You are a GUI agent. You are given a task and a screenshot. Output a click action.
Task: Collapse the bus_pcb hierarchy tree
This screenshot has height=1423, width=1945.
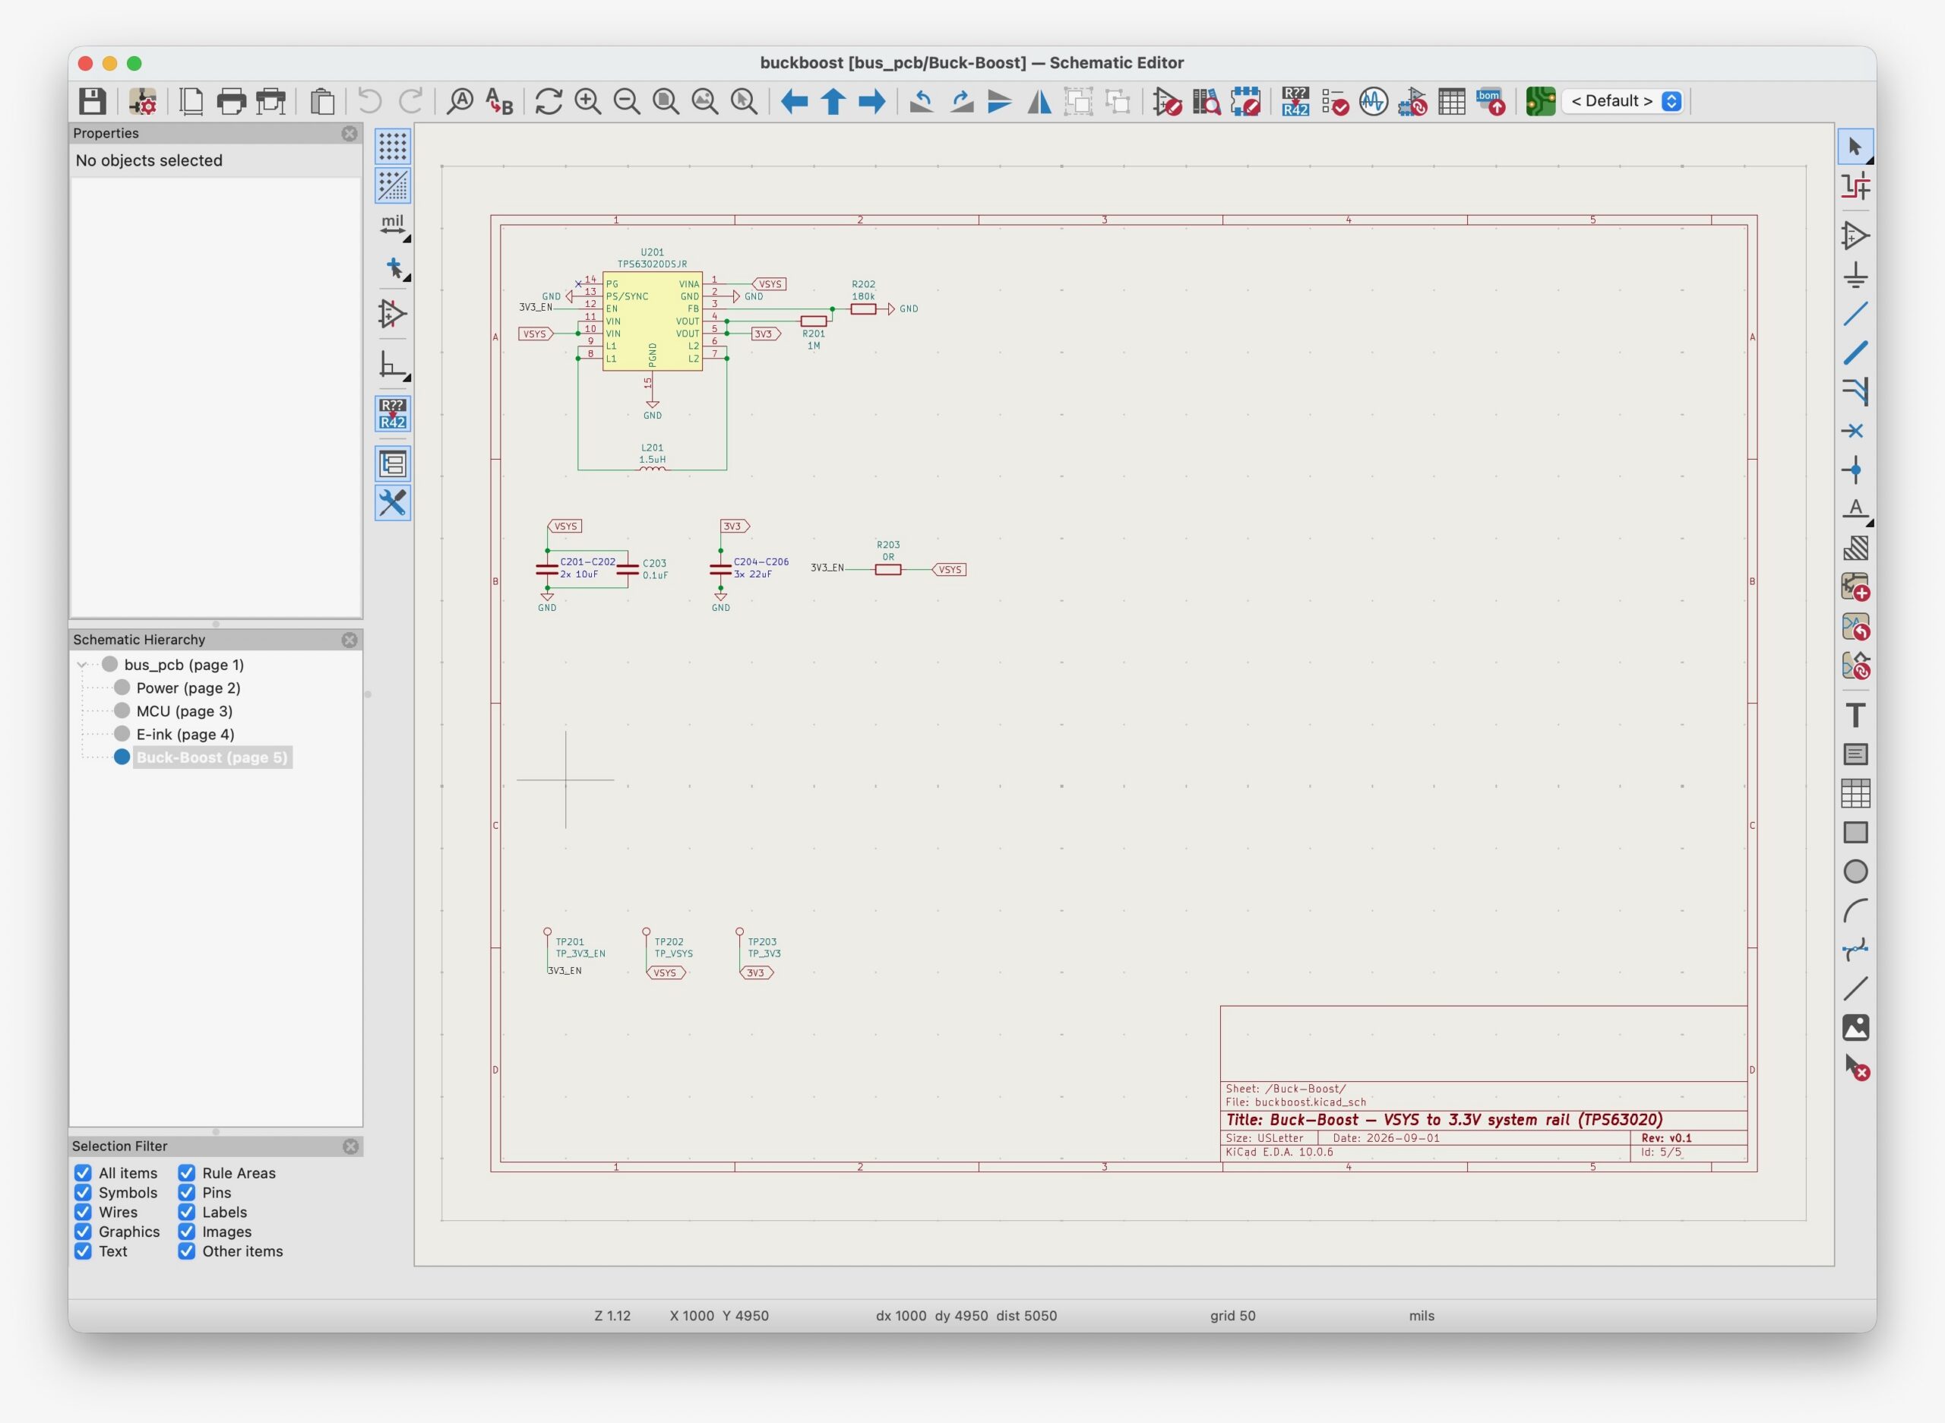(x=83, y=664)
